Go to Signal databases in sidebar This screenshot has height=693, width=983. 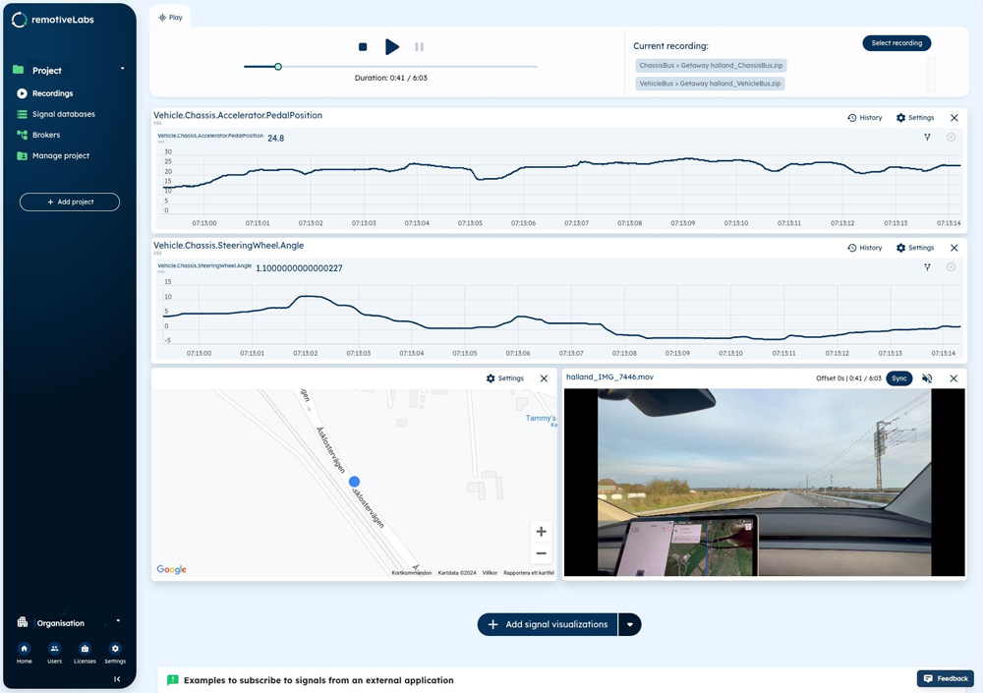[x=63, y=114]
